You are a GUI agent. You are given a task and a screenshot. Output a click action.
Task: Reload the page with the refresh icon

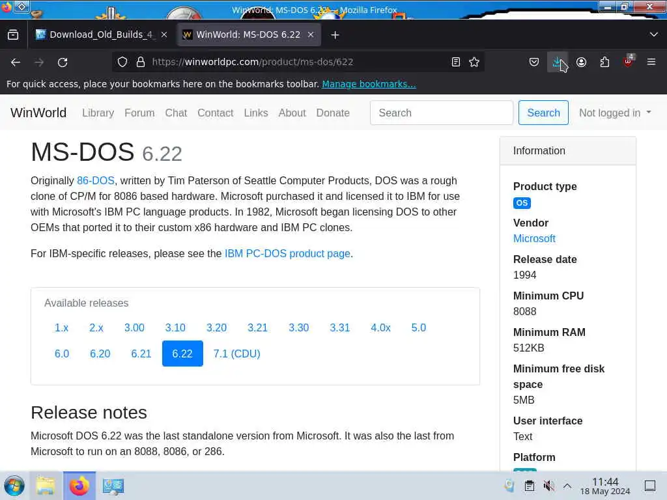pyautogui.click(x=63, y=62)
